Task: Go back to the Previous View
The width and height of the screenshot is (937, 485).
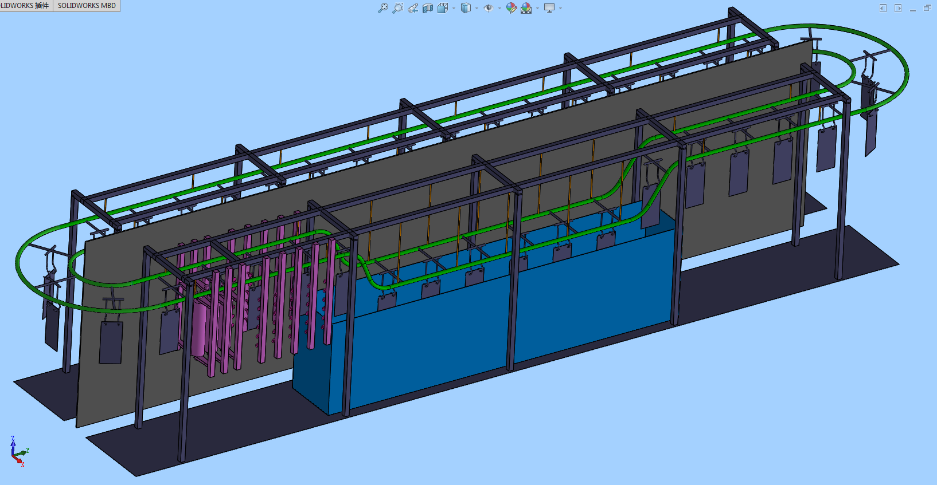Action: click(x=413, y=8)
